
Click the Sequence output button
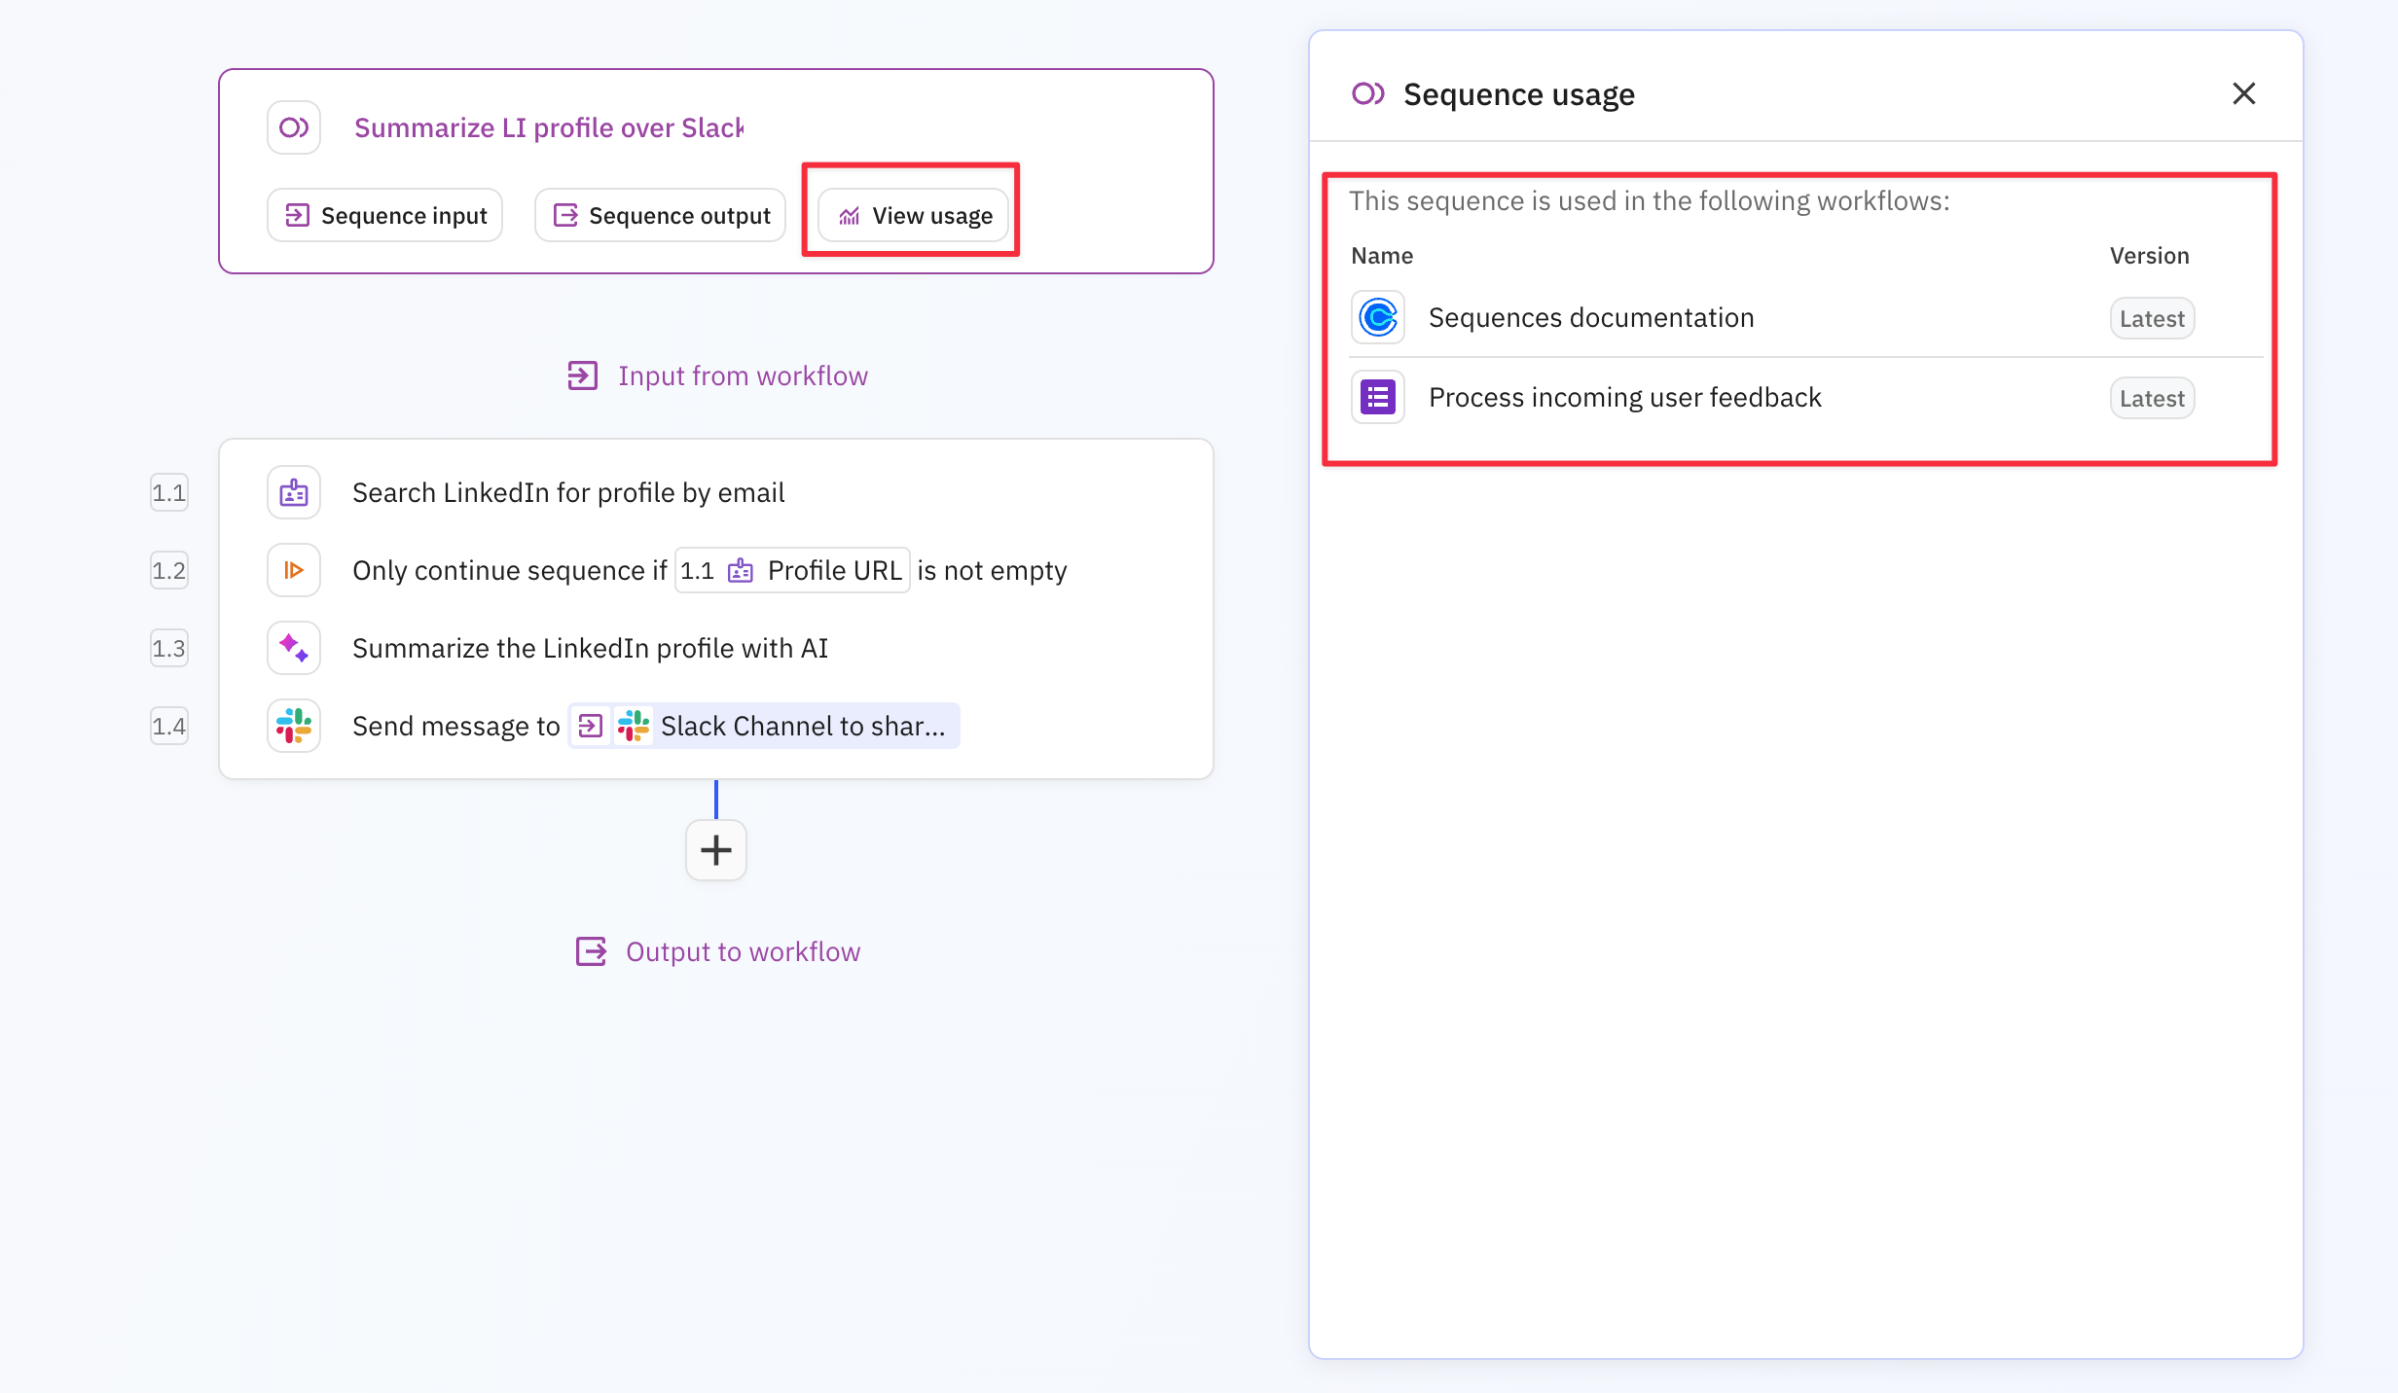point(659,215)
